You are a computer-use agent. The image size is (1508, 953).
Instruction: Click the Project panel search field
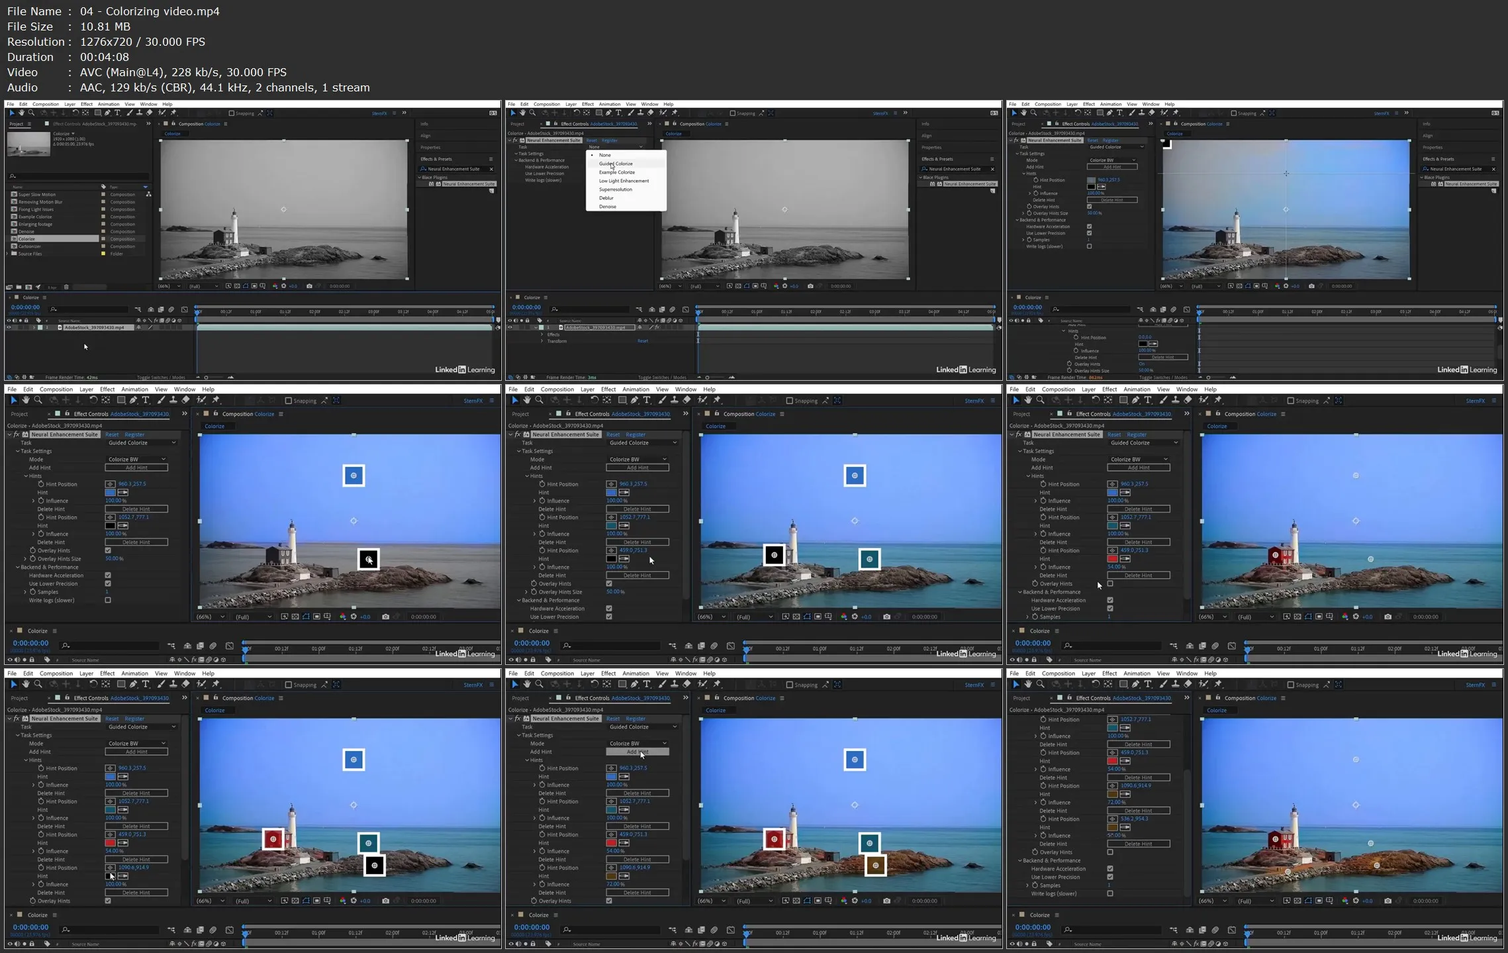click(x=78, y=176)
